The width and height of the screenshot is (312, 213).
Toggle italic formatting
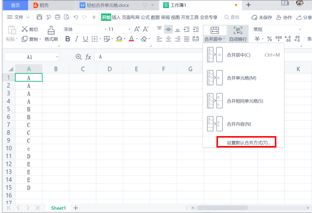pyautogui.click(x=76, y=39)
